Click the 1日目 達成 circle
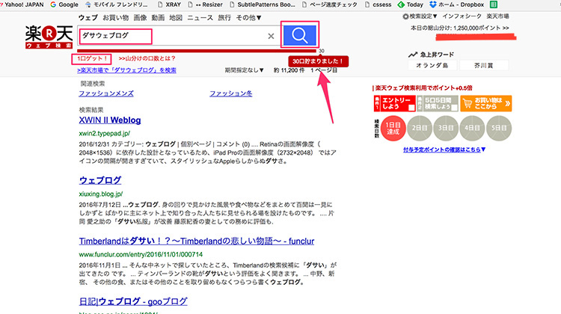The width and height of the screenshot is (561, 314). pyautogui.click(x=393, y=128)
